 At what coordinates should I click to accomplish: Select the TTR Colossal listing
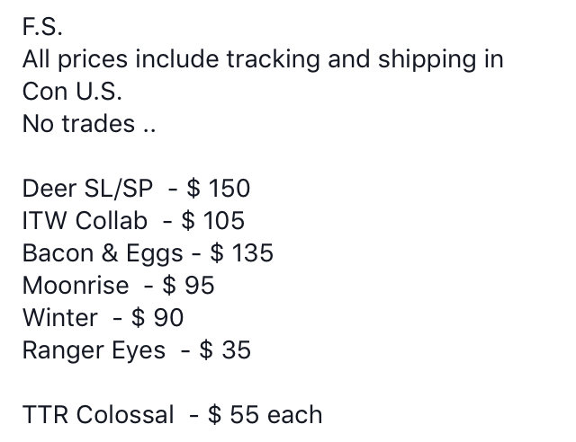[172, 415]
